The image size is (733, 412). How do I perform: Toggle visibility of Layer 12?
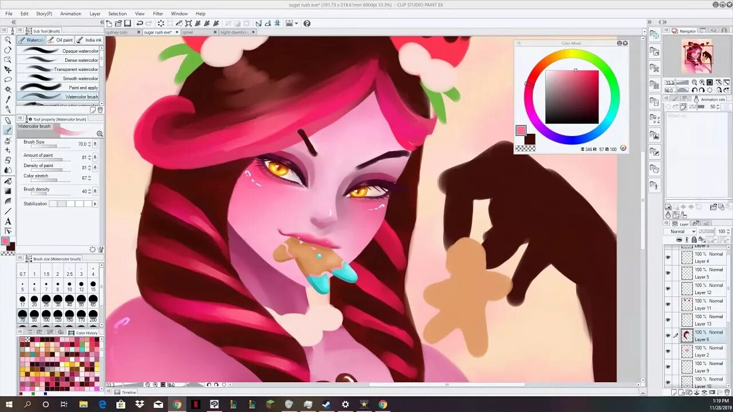point(668,288)
